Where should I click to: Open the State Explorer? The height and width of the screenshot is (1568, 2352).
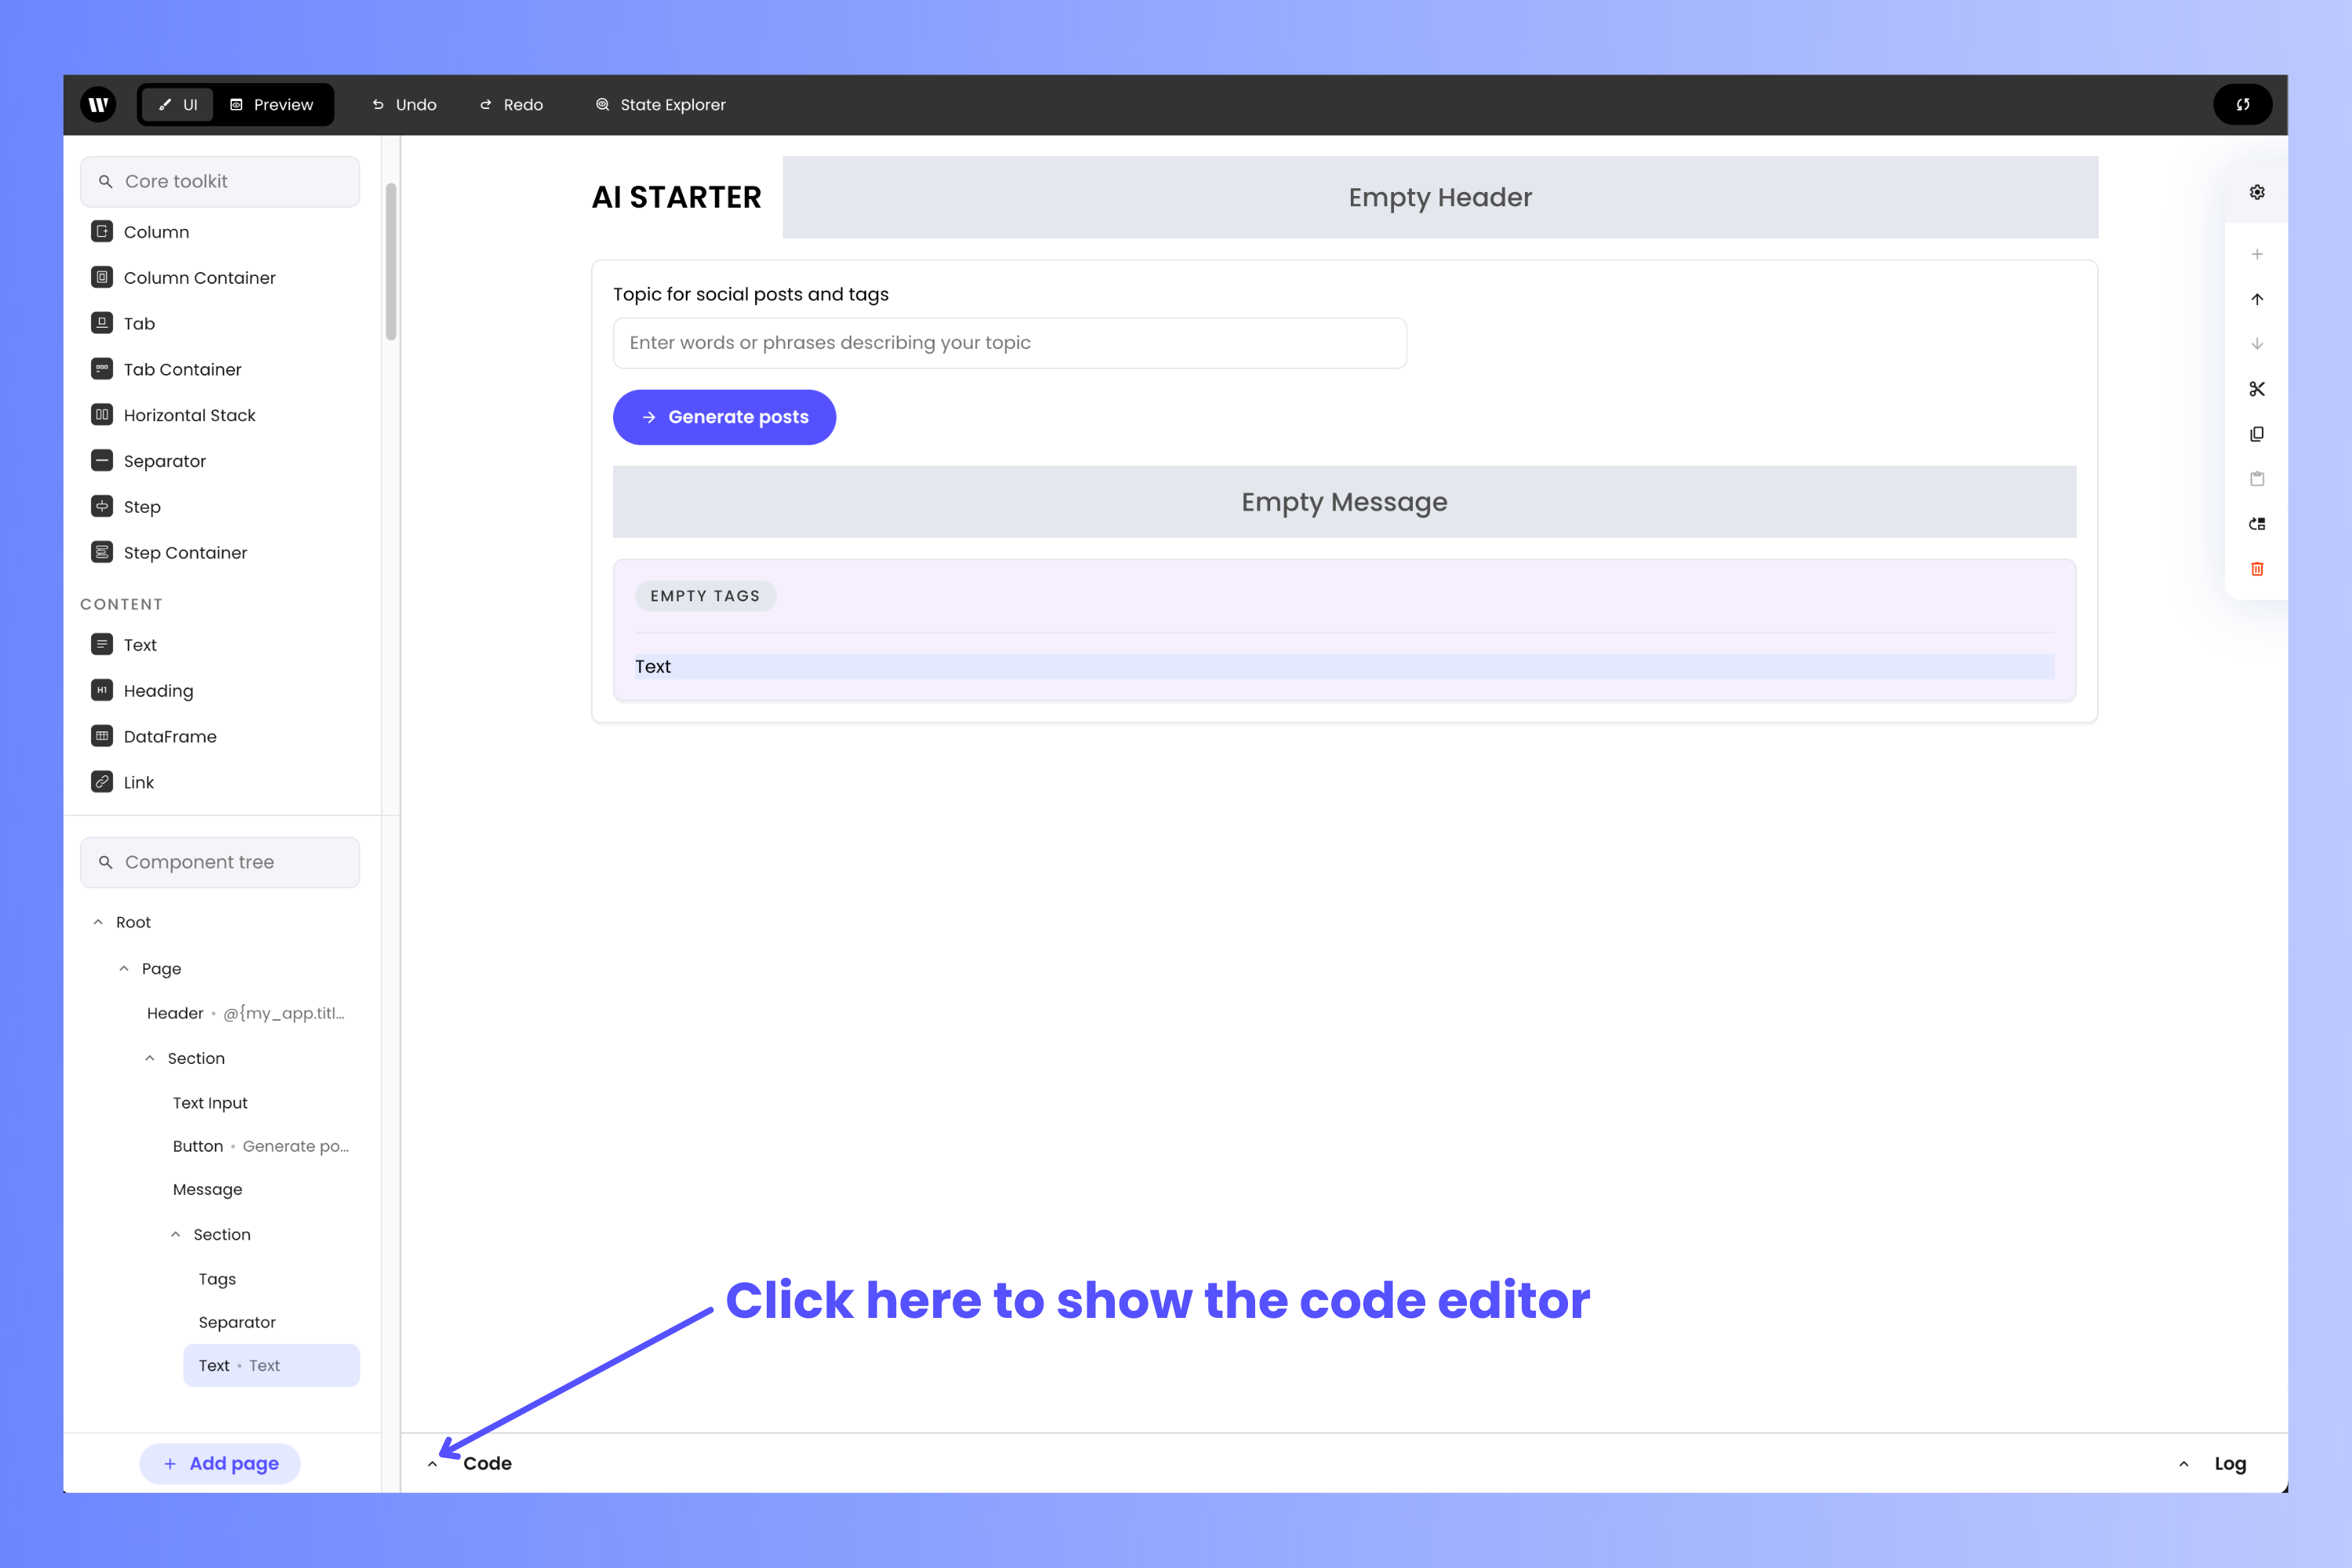[x=661, y=104]
